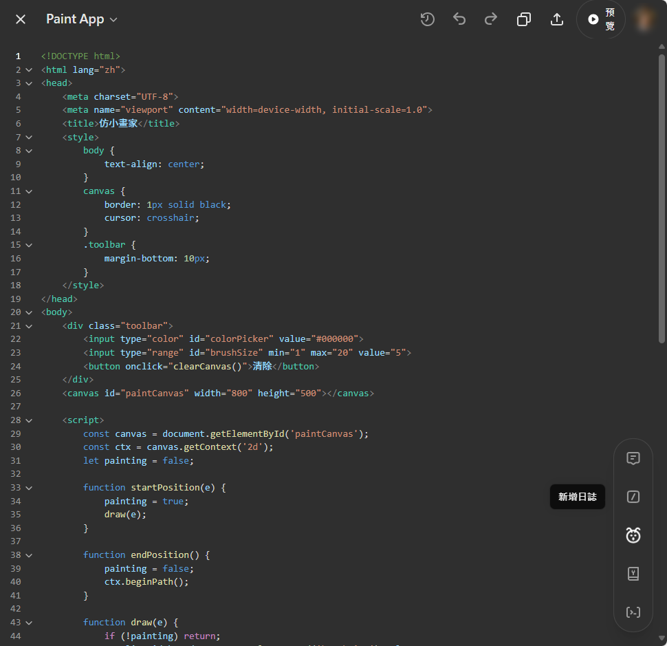Click the title text 仿小畫家
Screen dimensions: 667x646
(118, 123)
